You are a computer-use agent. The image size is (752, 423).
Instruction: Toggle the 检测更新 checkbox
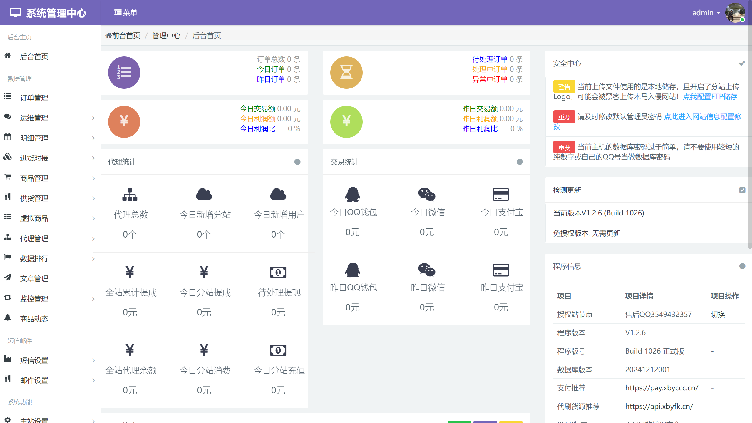point(742,190)
